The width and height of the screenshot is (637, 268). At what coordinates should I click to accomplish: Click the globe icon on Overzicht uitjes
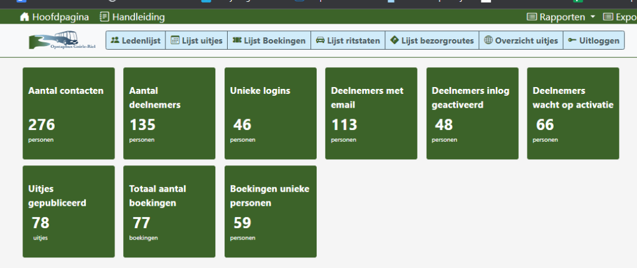[x=488, y=40]
